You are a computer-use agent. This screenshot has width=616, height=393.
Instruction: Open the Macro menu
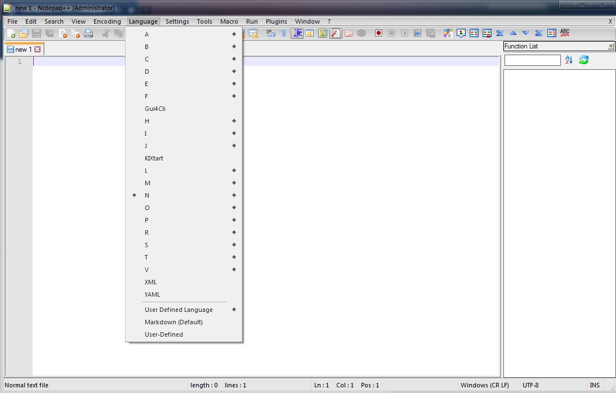(x=229, y=21)
